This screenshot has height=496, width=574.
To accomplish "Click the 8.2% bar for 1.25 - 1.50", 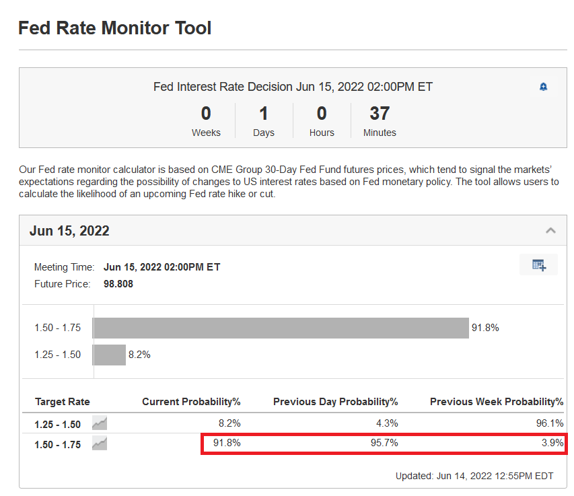I will point(109,355).
